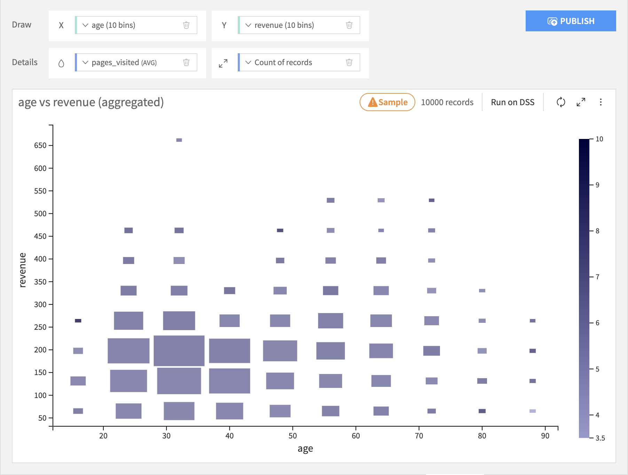628x475 pixels.
Task: Click the color droplet icon
Action: (x=61, y=63)
